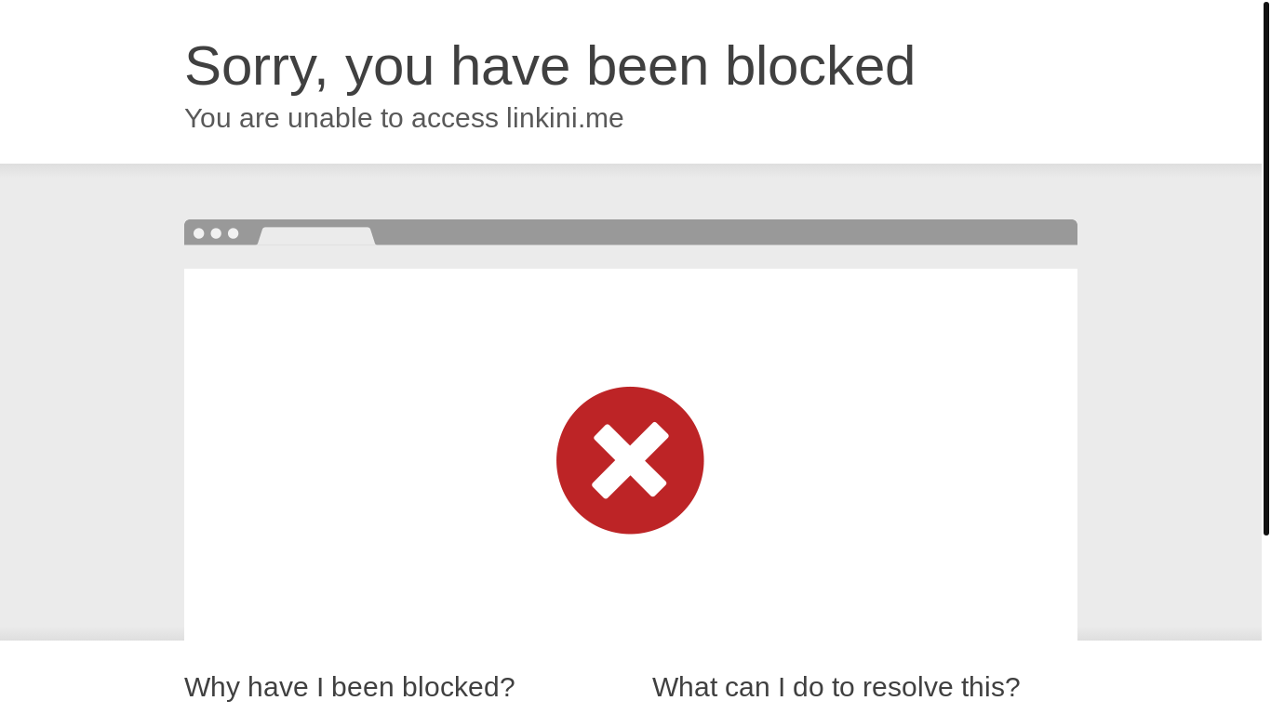This screenshot has height=714, width=1271.
Task: Click the word "blocked" in the main heading
Action: 819,66
